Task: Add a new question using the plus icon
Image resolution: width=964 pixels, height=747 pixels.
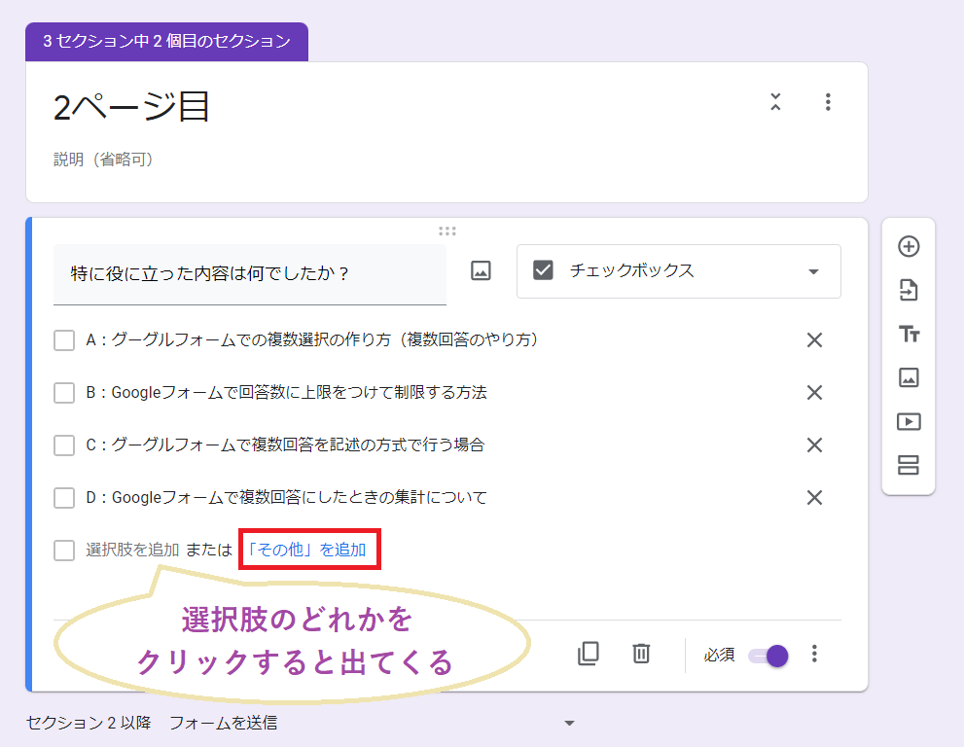Action: [909, 247]
